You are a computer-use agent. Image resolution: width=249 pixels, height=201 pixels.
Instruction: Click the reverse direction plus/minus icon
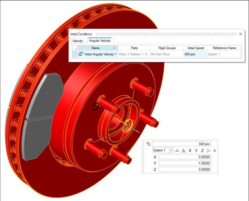(x=149, y=143)
